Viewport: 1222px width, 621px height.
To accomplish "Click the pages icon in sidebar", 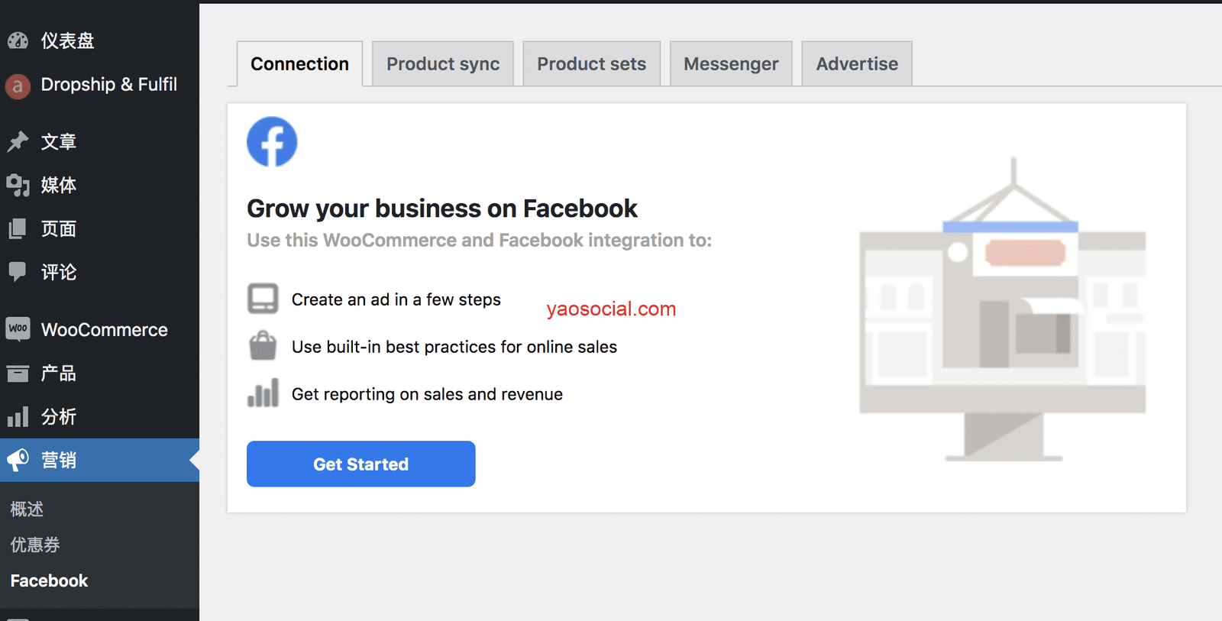I will [x=18, y=228].
